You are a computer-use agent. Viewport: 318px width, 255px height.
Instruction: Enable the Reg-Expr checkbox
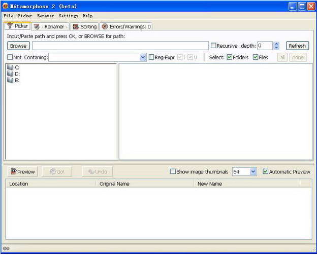(x=151, y=57)
